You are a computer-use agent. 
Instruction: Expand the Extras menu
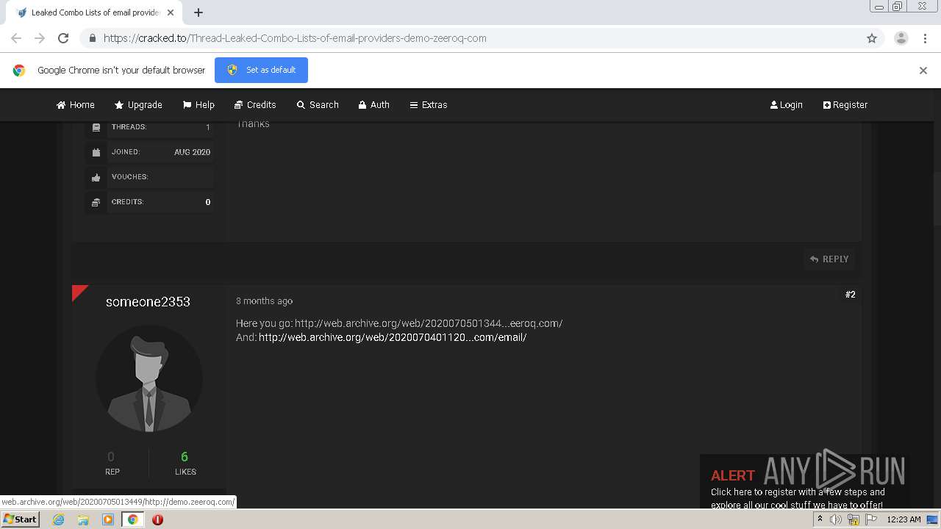(429, 105)
